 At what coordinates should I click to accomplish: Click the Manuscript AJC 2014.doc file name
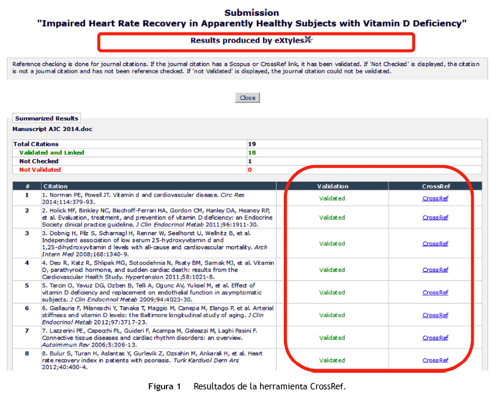point(43,129)
